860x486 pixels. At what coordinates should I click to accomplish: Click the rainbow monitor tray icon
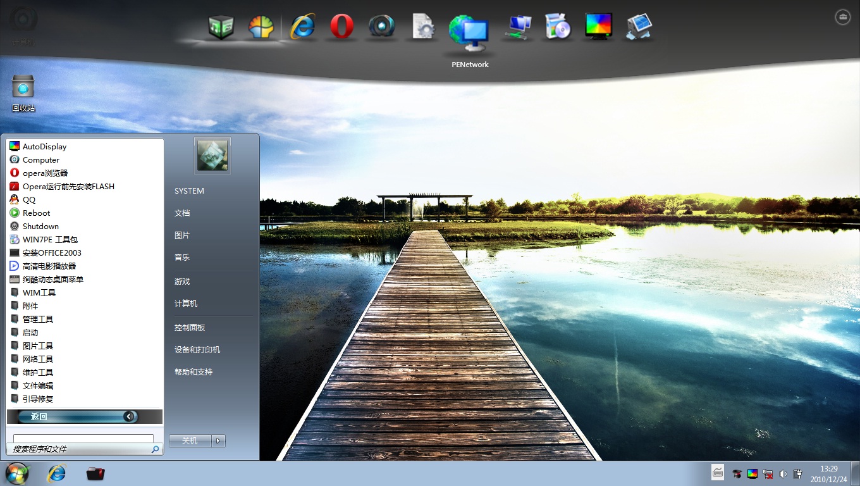752,473
